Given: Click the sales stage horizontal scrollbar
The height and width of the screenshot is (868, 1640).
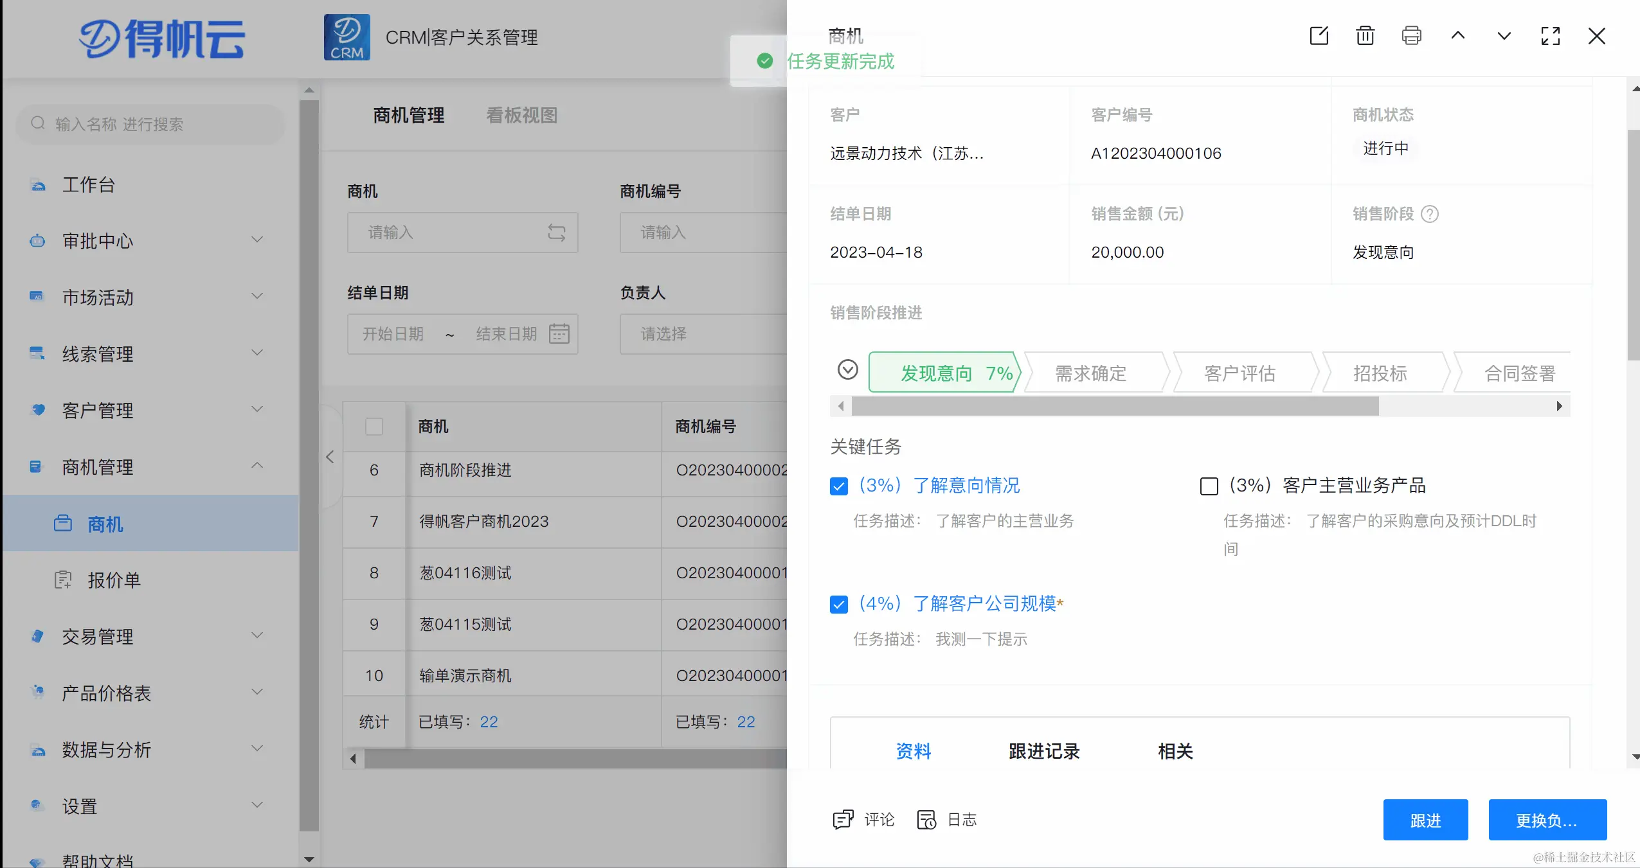Looking at the screenshot, I should tap(1115, 406).
